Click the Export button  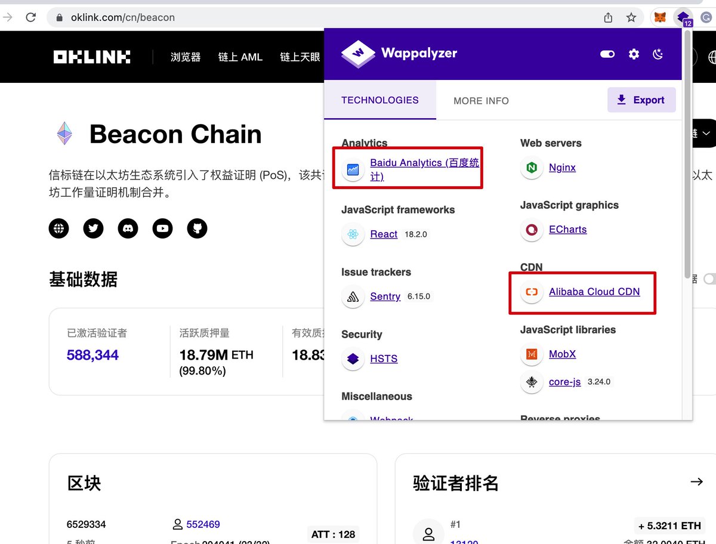click(x=641, y=100)
